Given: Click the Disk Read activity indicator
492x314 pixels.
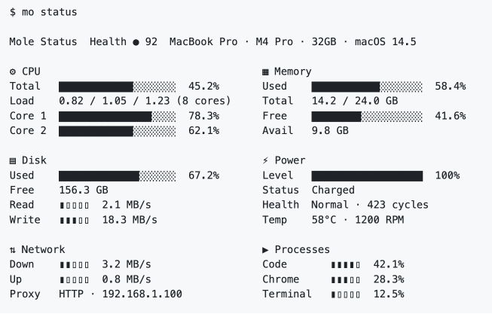Looking at the screenshot, I should (74, 205).
